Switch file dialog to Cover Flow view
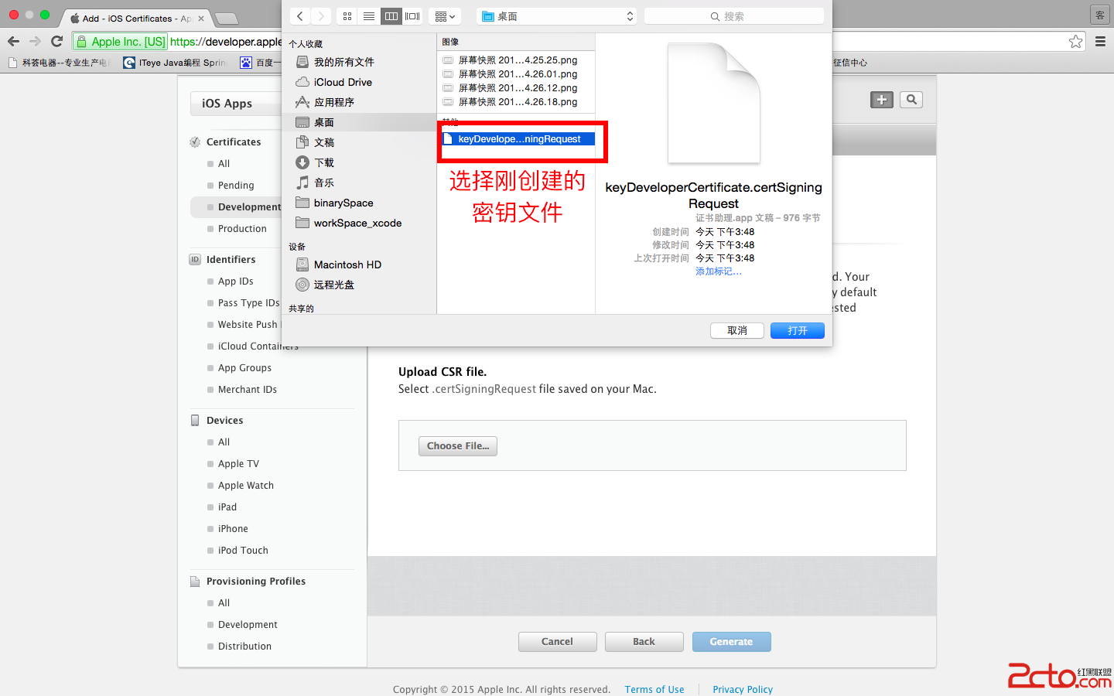Image resolution: width=1114 pixels, height=696 pixels. [x=412, y=16]
